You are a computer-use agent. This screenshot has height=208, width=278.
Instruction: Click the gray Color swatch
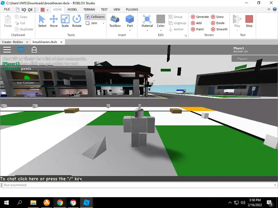point(161,19)
